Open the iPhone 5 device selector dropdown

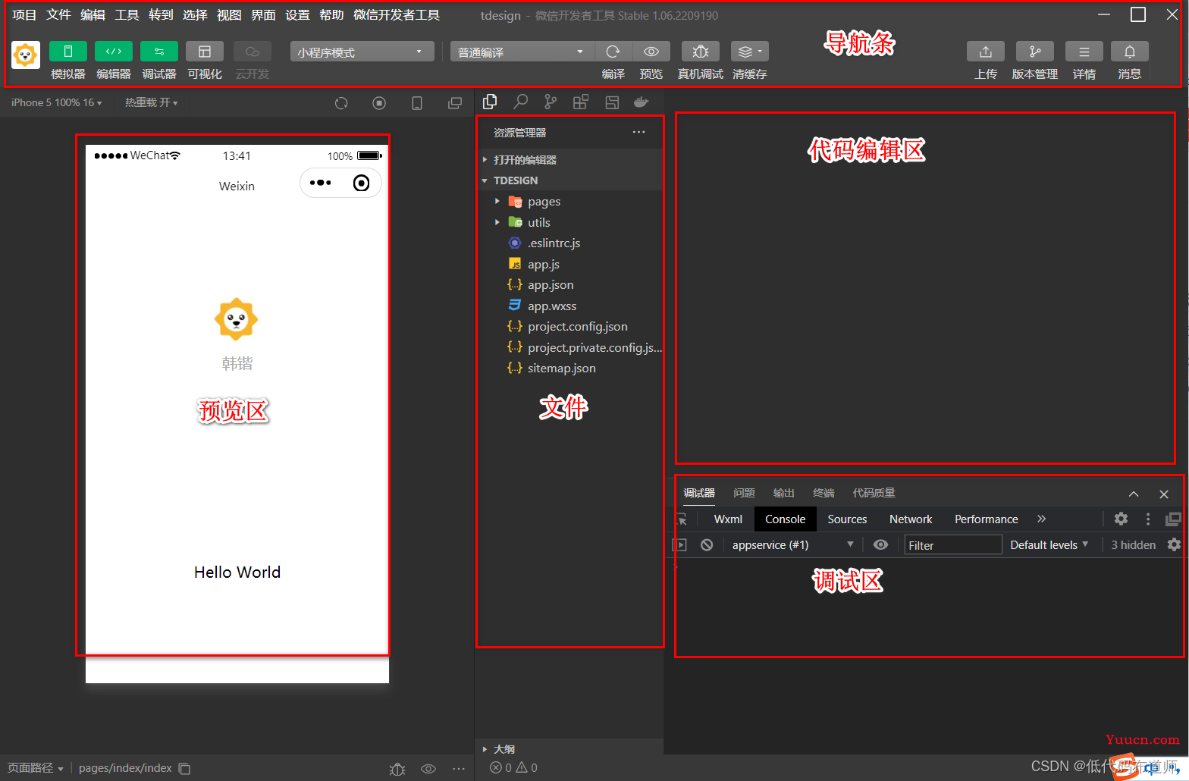[57, 102]
